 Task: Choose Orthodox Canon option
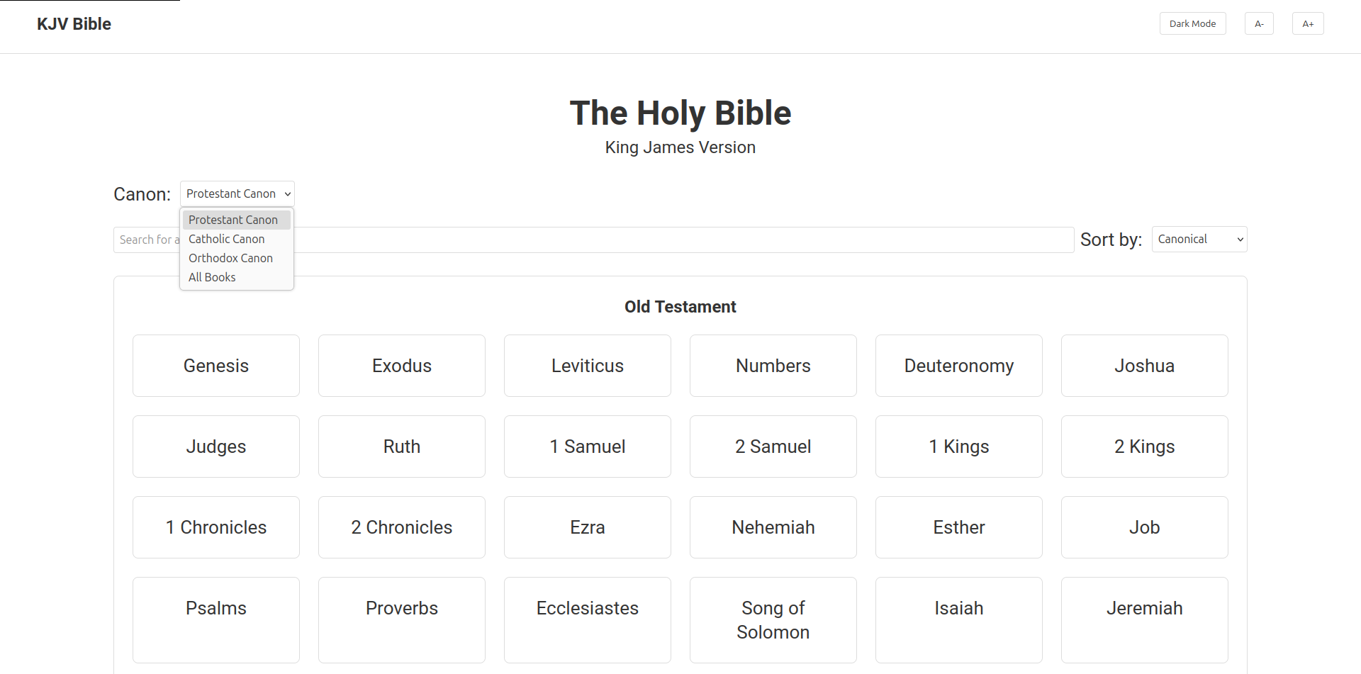pos(230,258)
